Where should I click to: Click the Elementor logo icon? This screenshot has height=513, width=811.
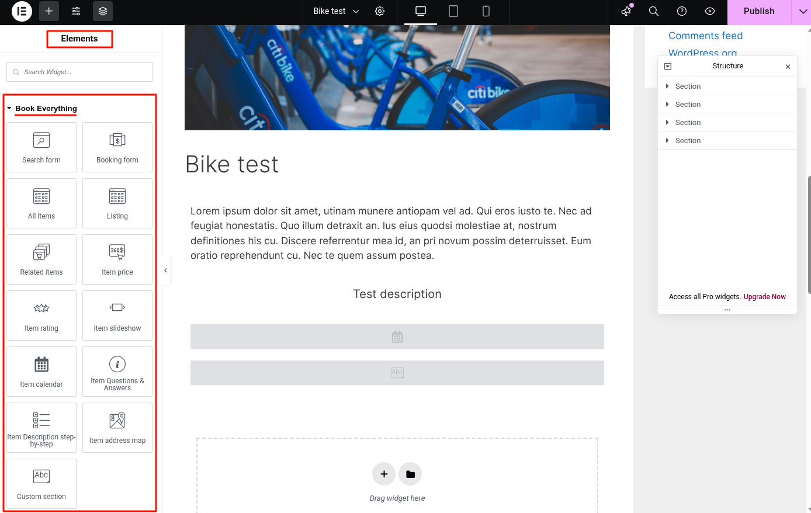tap(22, 11)
